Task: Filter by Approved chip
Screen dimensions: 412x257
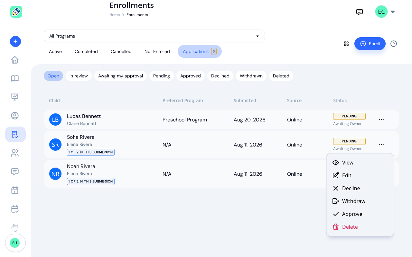Action: (x=191, y=76)
